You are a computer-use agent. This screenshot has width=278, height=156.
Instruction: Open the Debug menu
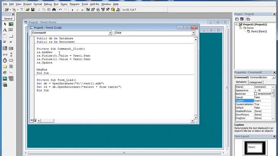tap(48, 4)
